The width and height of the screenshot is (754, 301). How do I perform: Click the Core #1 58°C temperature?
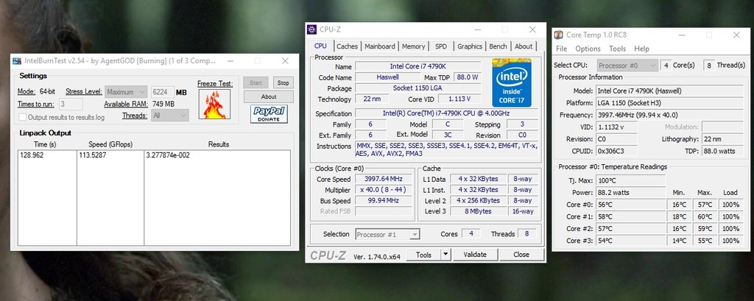pos(631,216)
